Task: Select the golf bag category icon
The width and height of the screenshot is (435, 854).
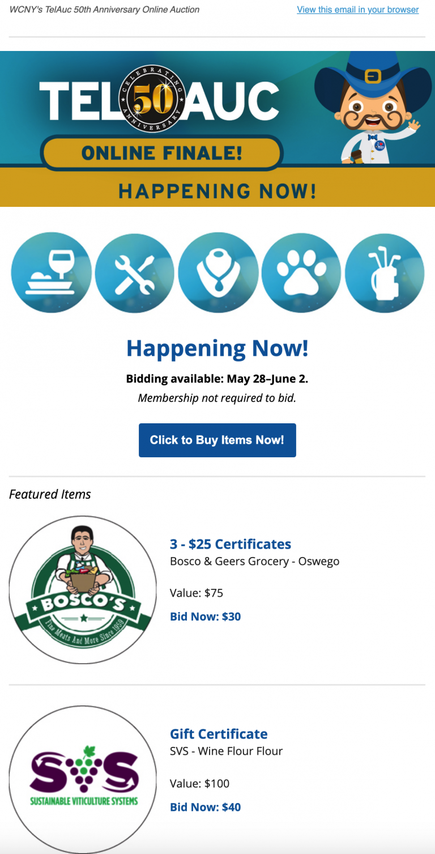Action: pyautogui.click(x=385, y=273)
